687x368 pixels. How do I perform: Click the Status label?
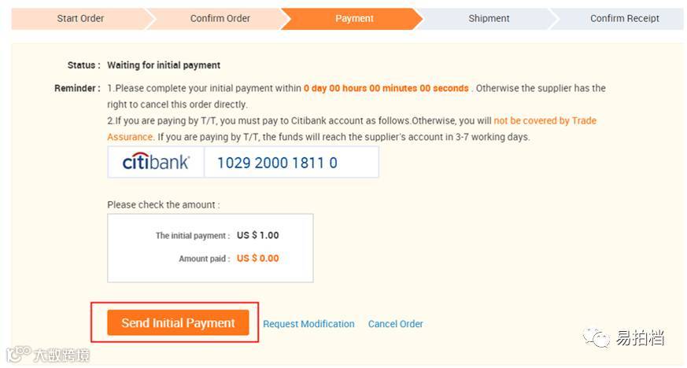pyautogui.click(x=83, y=65)
